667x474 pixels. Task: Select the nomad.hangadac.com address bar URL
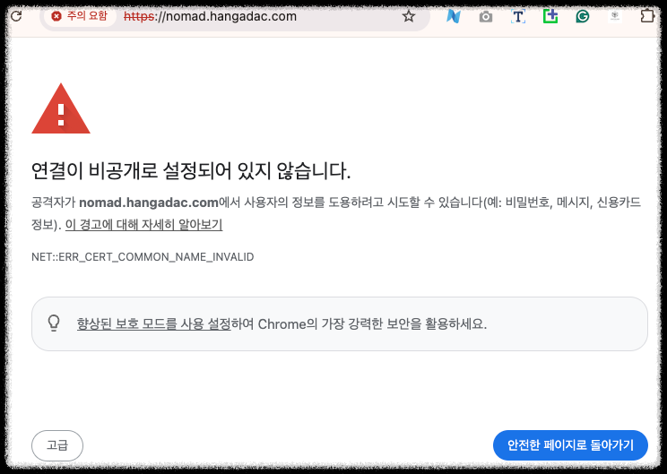point(210,17)
